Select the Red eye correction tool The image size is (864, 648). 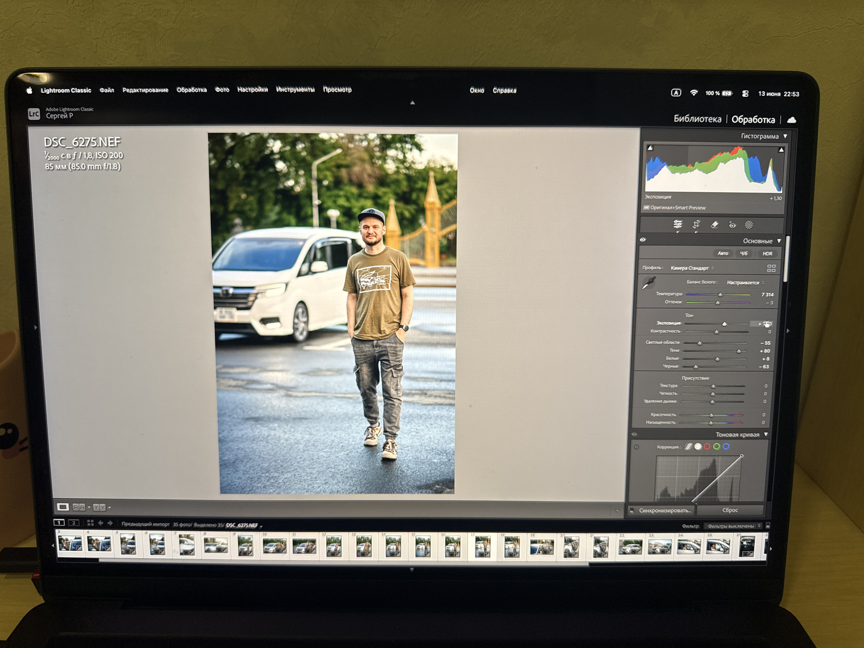[732, 225]
